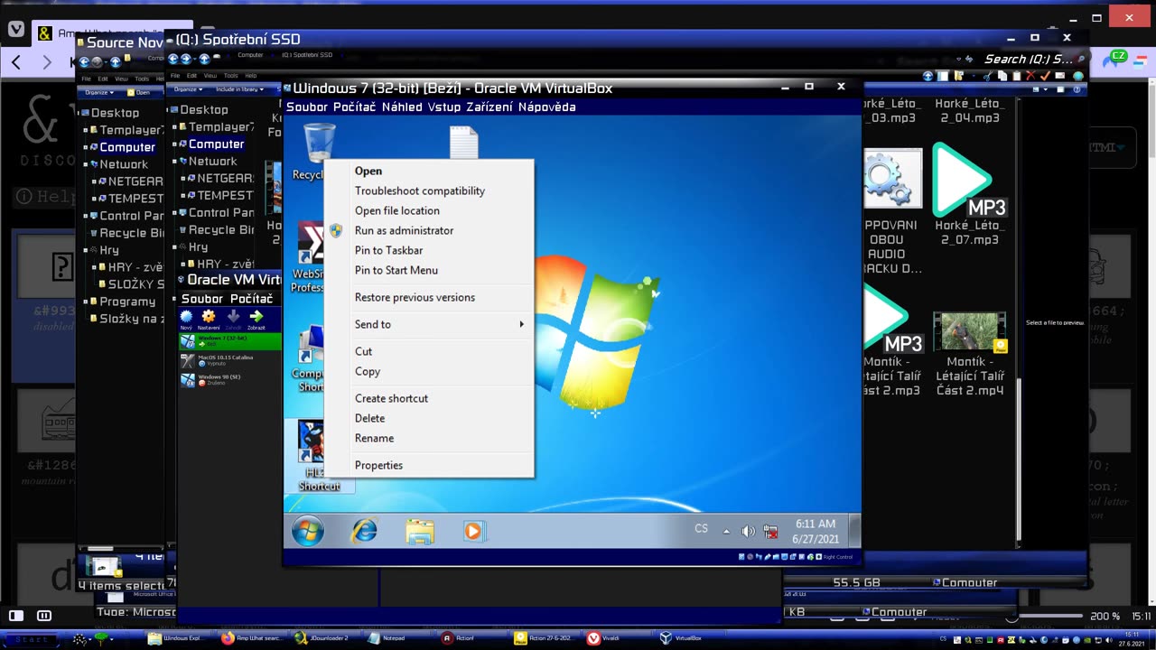This screenshot has height=650, width=1156.
Task: Select Windows 7 (32-bit) VM in VirtualBox list
Action: click(230, 340)
